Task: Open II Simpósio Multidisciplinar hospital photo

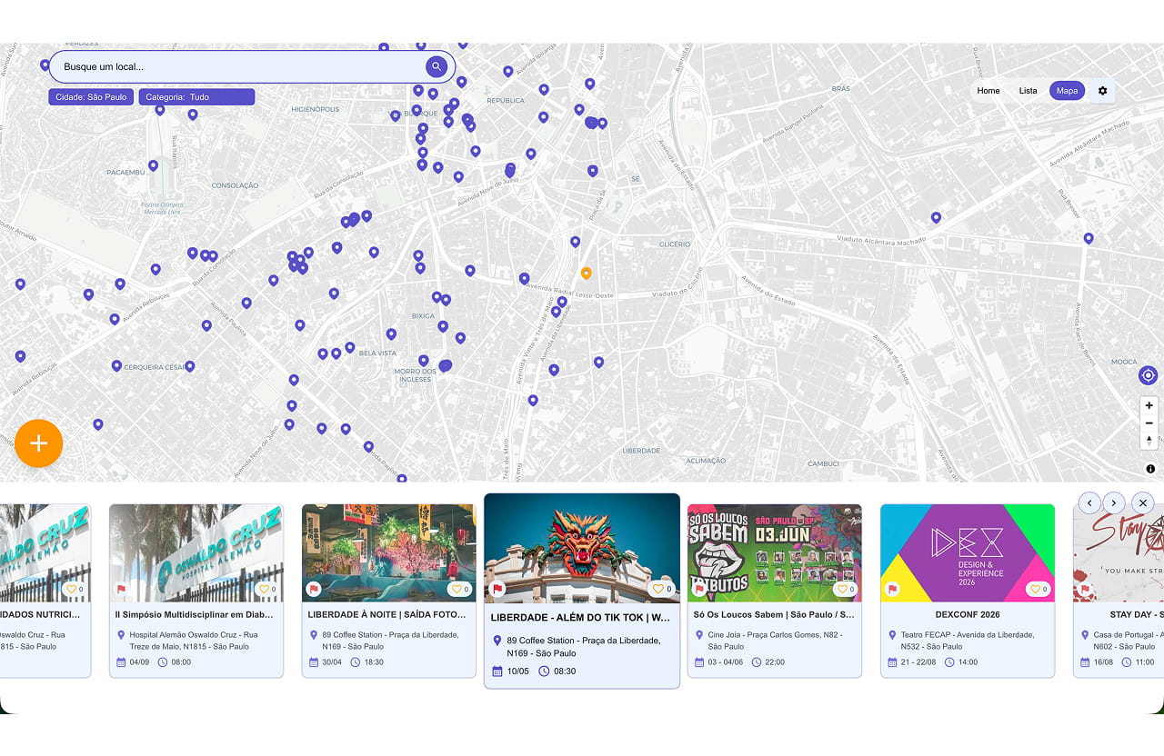Action: pos(196,552)
